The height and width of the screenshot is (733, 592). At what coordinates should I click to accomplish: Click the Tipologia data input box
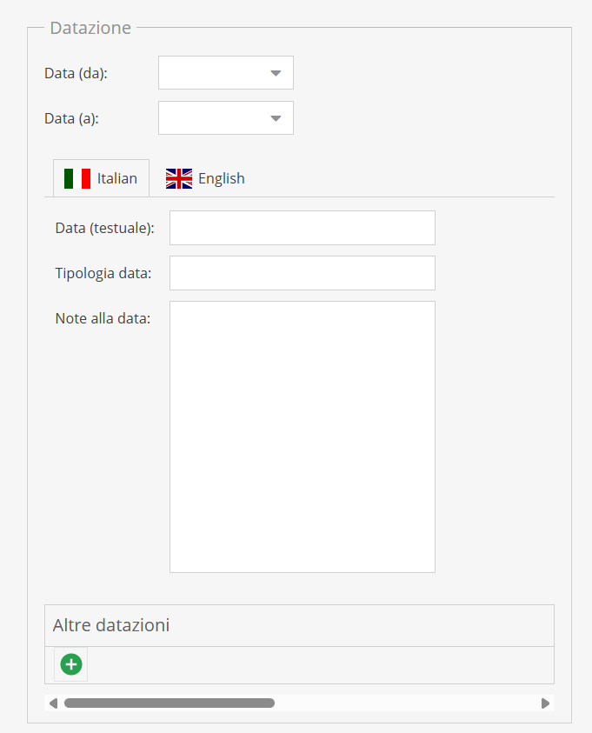pyautogui.click(x=302, y=273)
